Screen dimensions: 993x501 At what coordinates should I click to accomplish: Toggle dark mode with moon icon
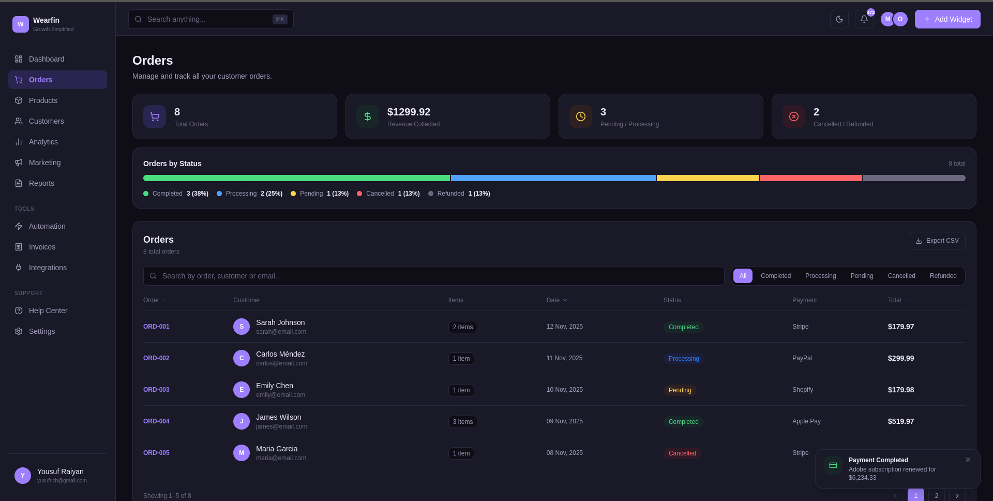(839, 19)
